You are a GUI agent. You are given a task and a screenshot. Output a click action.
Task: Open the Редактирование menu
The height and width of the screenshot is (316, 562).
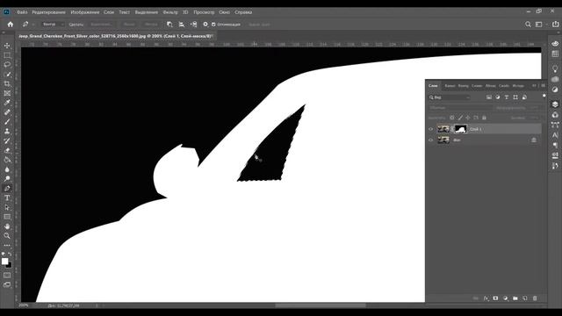[49, 12]
